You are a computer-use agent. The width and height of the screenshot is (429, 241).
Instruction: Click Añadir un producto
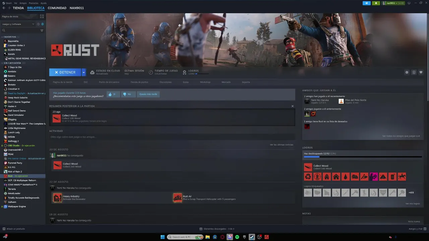point(14,229)
